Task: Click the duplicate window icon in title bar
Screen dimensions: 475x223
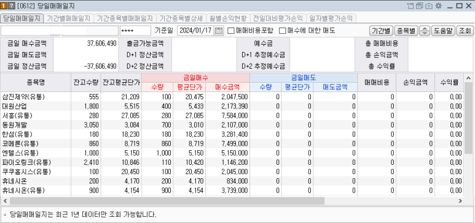Action: click(x=419, y=6)
